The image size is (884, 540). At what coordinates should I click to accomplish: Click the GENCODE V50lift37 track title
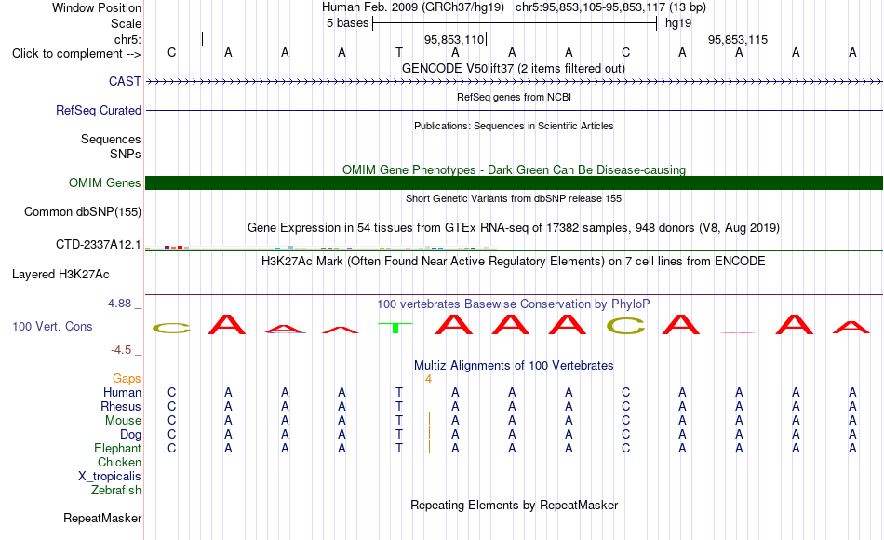(513, 68)
